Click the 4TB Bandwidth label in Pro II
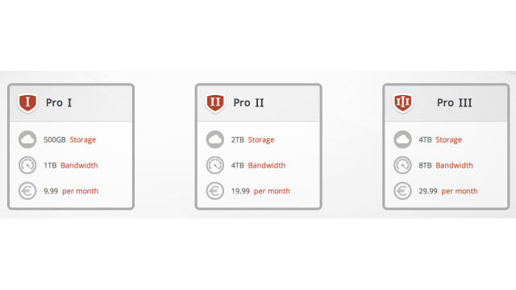The image size is (516, 290). [x=258, y=165]
